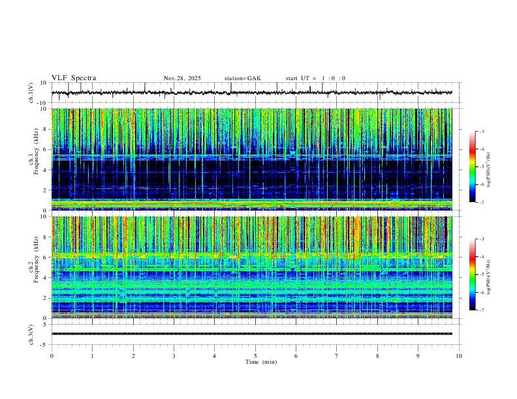The height and width of the screenshot is (399, 517).
Task: Click the ch.2 spectrogram color bar
Action: tap(472, 274)
